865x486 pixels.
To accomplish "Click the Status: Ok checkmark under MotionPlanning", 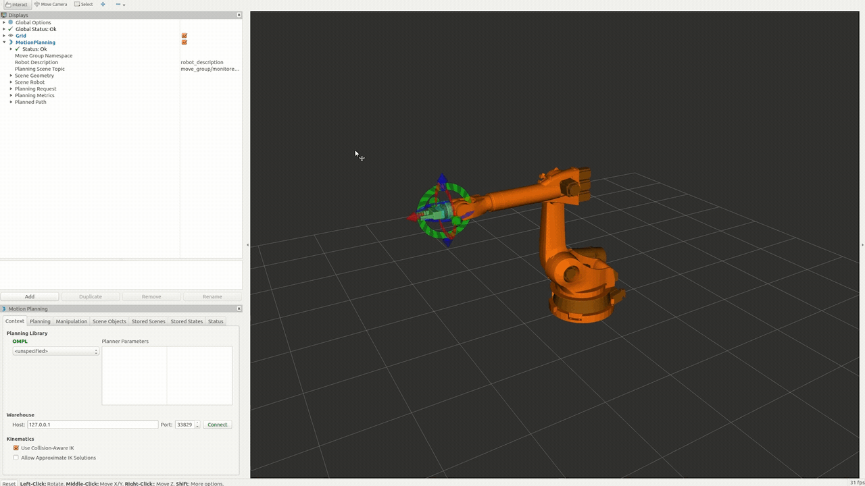I will point(18,49).
